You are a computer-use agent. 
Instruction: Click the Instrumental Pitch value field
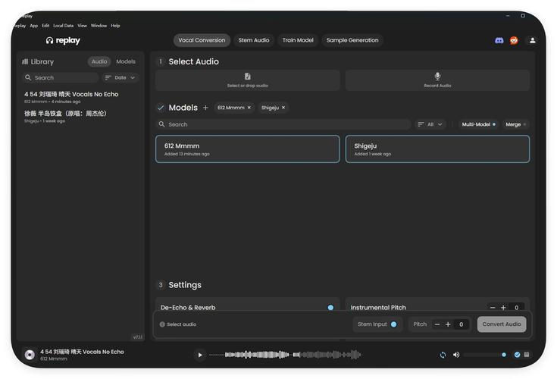(x=517, y=308)
